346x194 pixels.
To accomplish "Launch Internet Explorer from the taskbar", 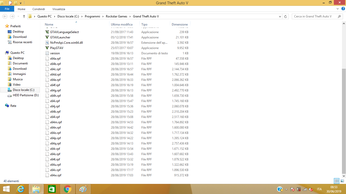I will click(x=21, y=189).
